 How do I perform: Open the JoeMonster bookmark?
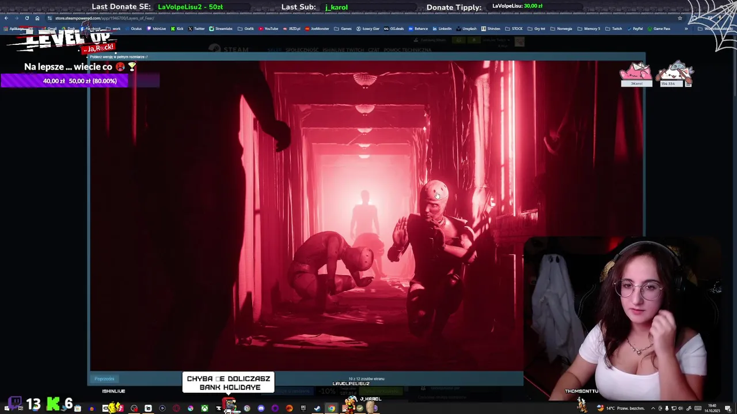pos(317,29)
